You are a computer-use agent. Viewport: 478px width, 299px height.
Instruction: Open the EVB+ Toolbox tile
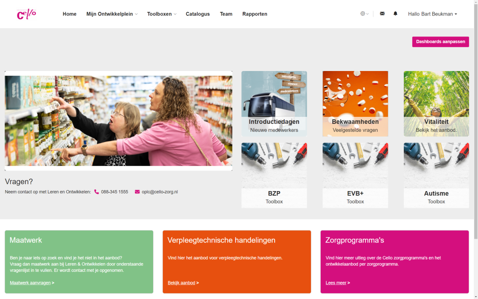[355, 176]
